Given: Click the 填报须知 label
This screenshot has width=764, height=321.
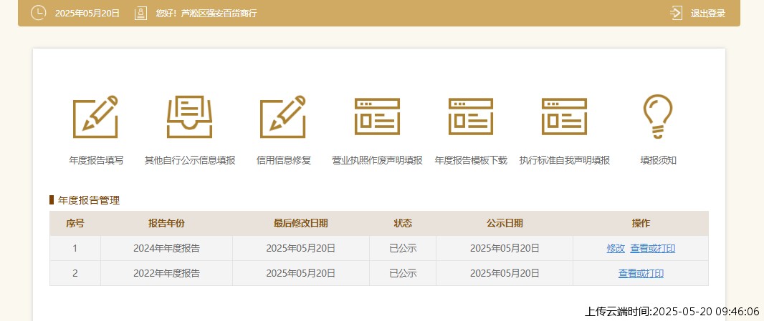Looking at the screenshot, I should click(x=658, y=160).
